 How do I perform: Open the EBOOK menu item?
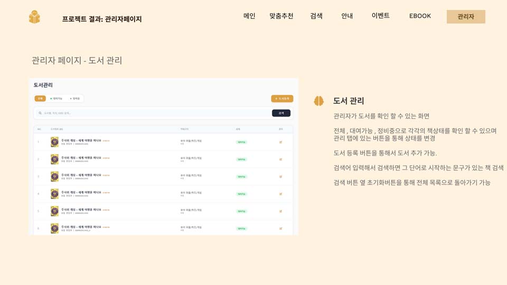(420, 16)
